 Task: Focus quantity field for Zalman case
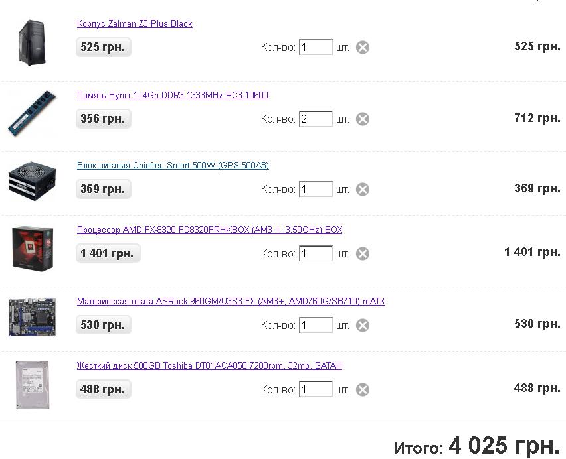(316, 47)
